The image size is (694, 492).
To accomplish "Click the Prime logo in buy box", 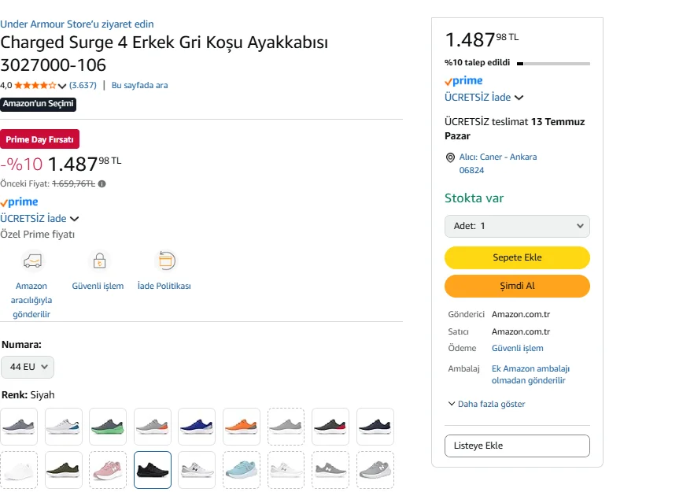I will 463,81.
